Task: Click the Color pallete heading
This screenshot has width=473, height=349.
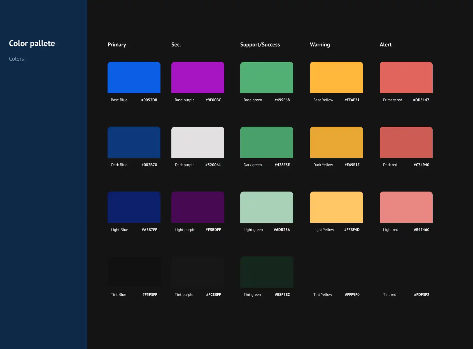Action: (32, 44)
